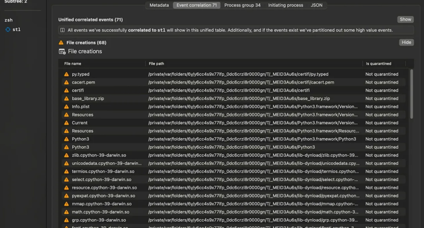The height and width of the screenshot is (228, 424).
Task: Click warning icon on certifi row
Action: click(66, 91)
